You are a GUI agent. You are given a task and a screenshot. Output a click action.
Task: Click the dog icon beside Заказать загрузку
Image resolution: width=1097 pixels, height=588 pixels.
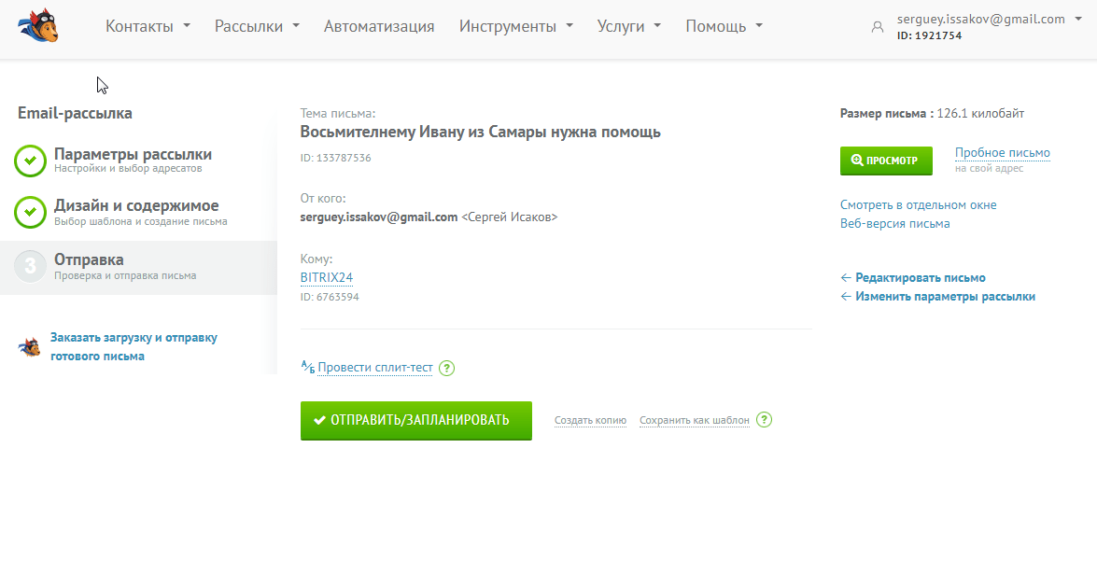pos(30,347)
